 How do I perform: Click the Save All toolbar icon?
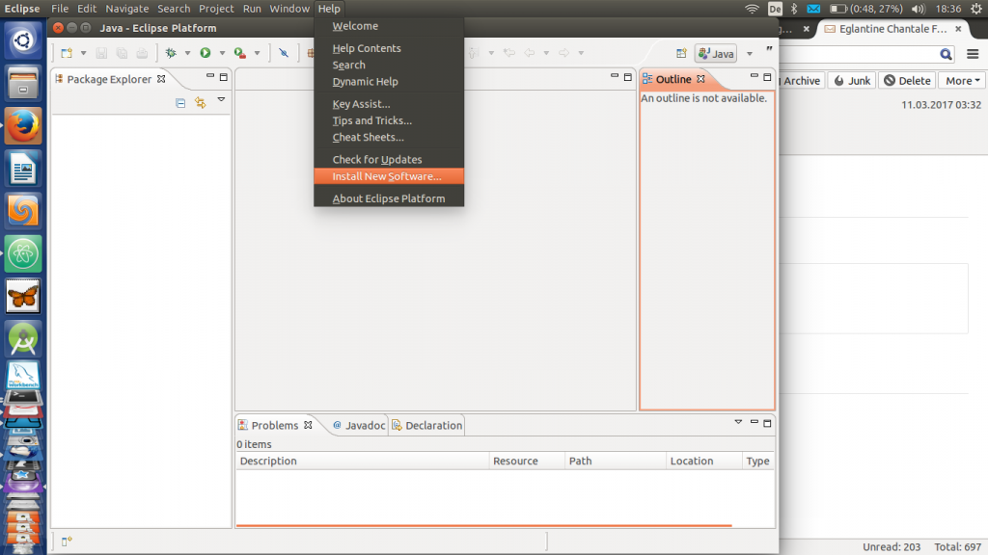122,54
